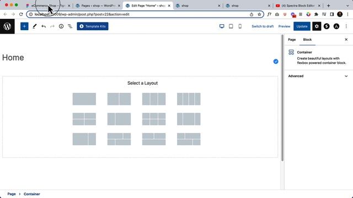Open Template Kits
353x198 pixels.
(x=93, y=26)
